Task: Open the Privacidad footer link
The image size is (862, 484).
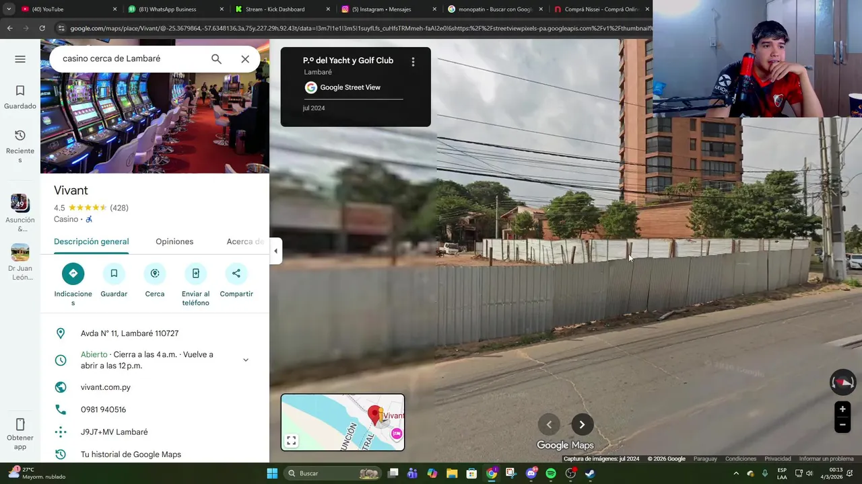Action: pyautogui.click(x=778, y=459)
